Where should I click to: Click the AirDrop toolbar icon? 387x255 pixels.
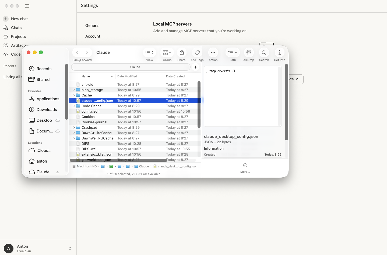pyautogui.click(x=249, y=53)
